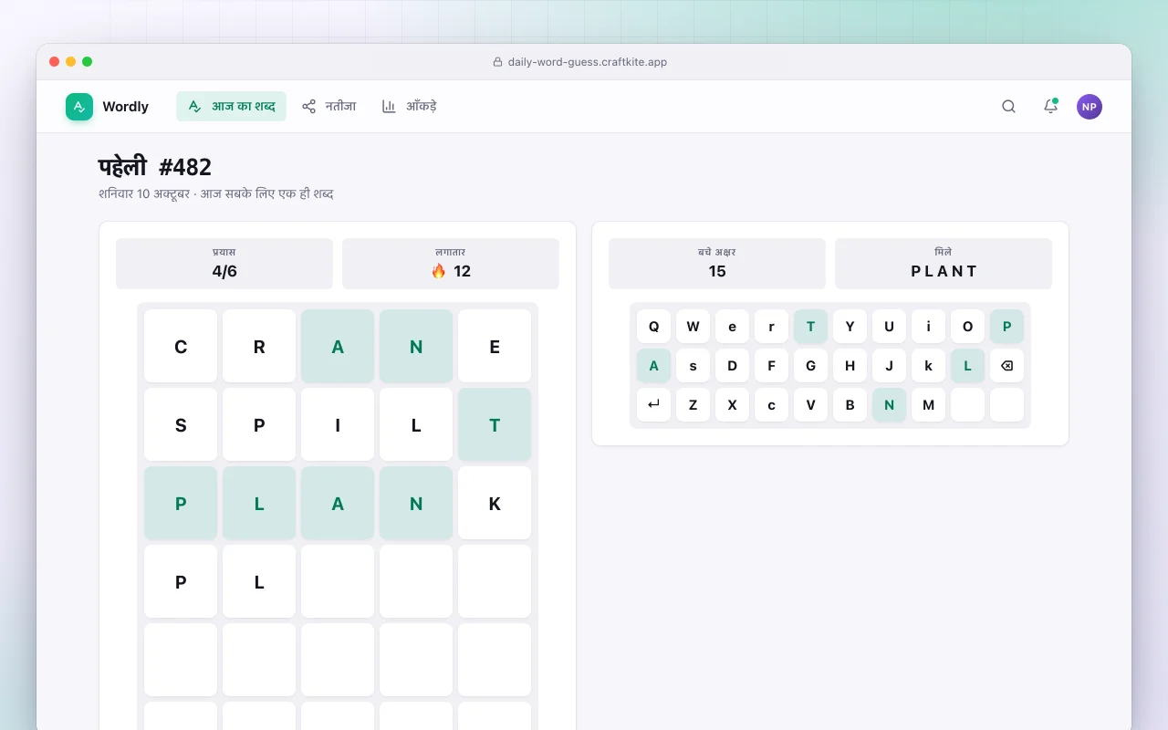This screenshot has height=730, width=1168.
Task: Open search with the magnifier icon
Action: 1008,107
